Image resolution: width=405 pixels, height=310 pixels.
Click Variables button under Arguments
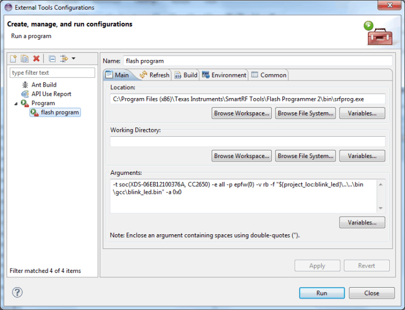click(362, 222)
